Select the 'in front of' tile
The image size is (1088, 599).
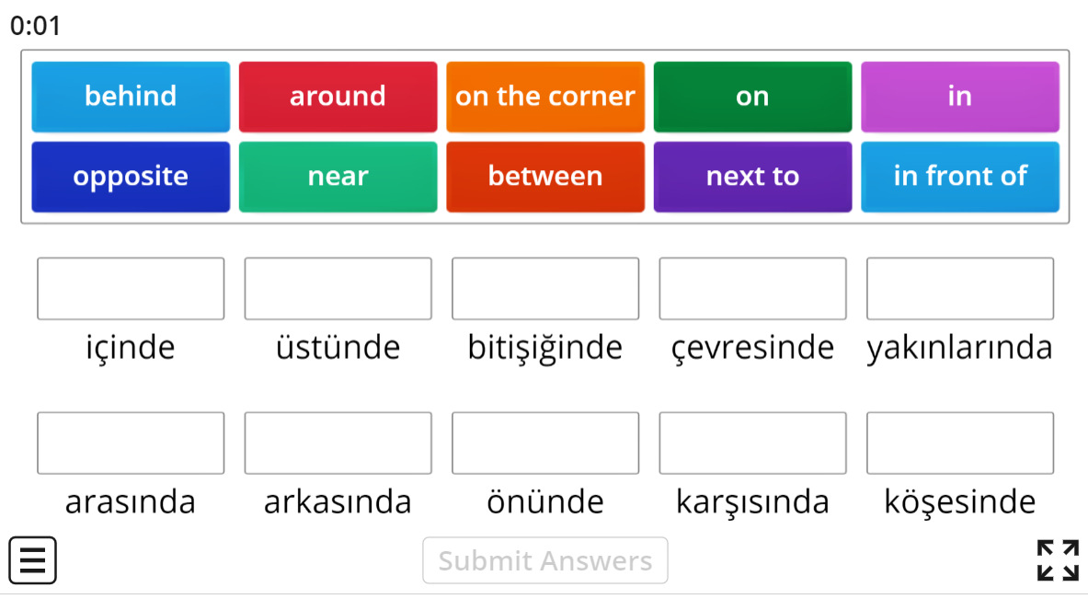click(959, 176)
